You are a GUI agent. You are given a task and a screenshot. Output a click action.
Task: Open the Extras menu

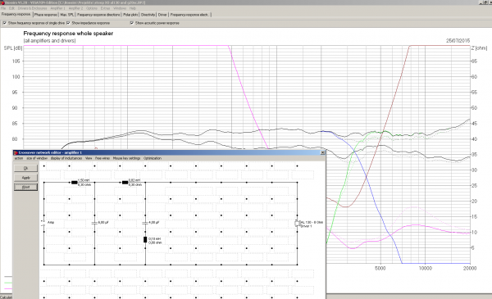[x=105, y=8]
